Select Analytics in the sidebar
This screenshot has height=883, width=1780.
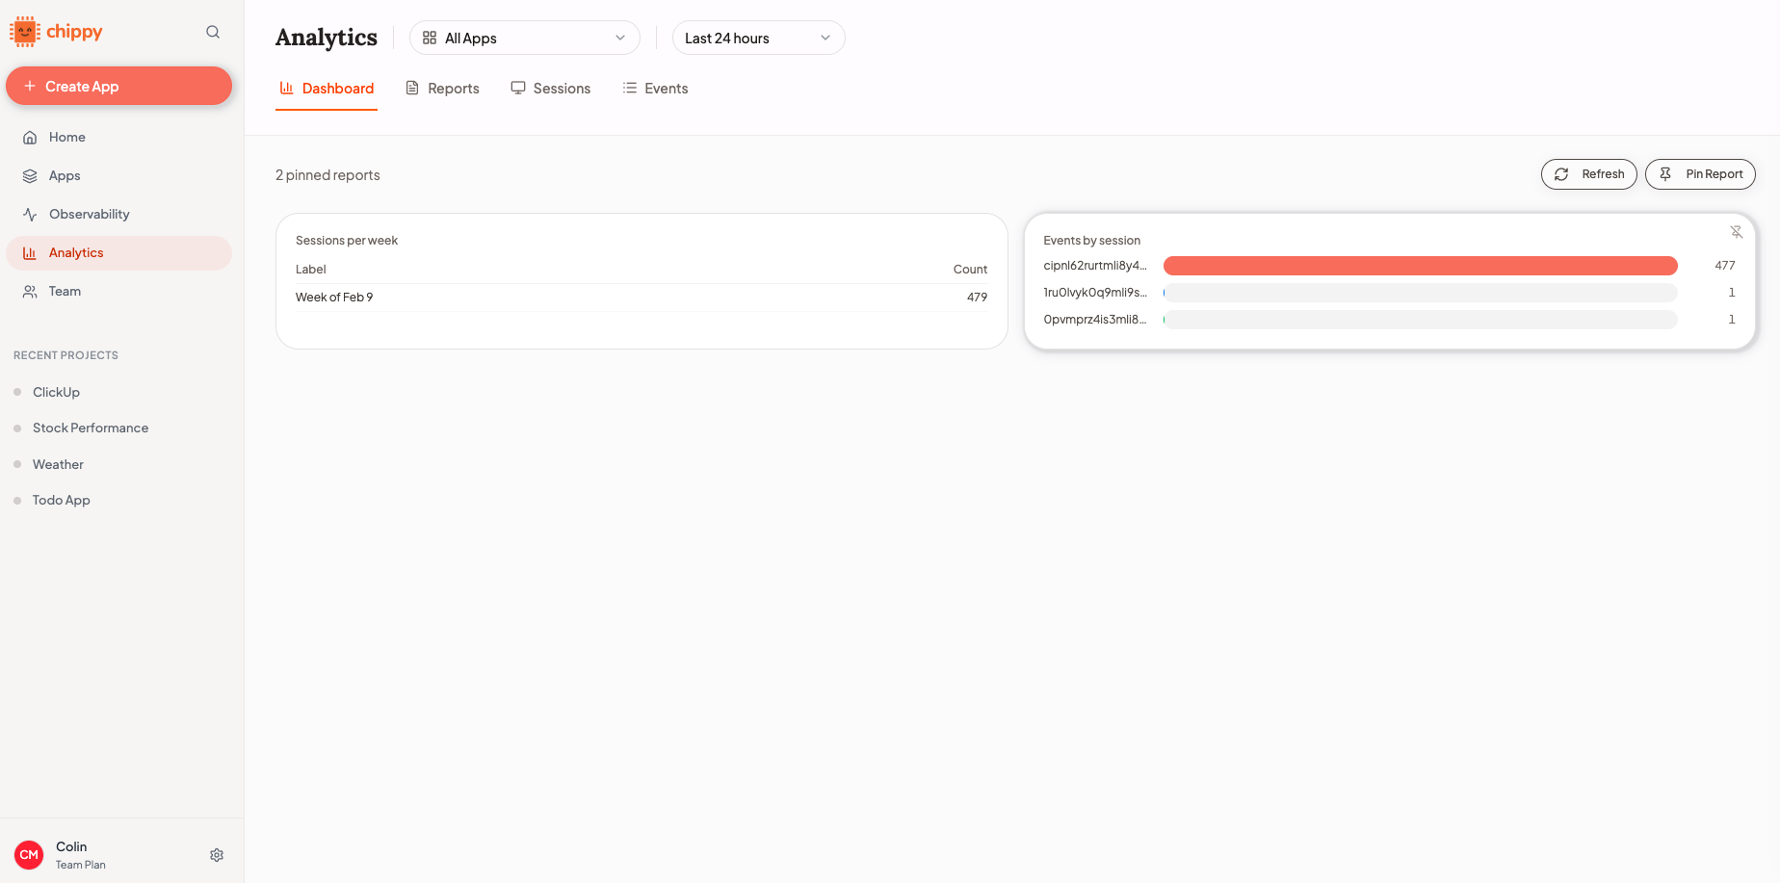tap(118, 252)
